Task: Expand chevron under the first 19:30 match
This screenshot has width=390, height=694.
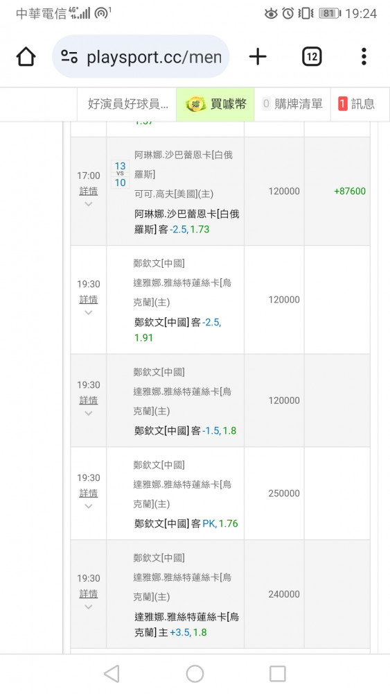Action: coord(89,312)
